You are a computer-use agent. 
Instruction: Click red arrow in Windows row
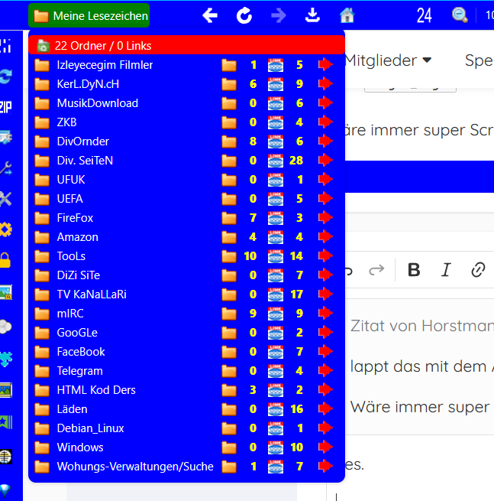[325, 447]
